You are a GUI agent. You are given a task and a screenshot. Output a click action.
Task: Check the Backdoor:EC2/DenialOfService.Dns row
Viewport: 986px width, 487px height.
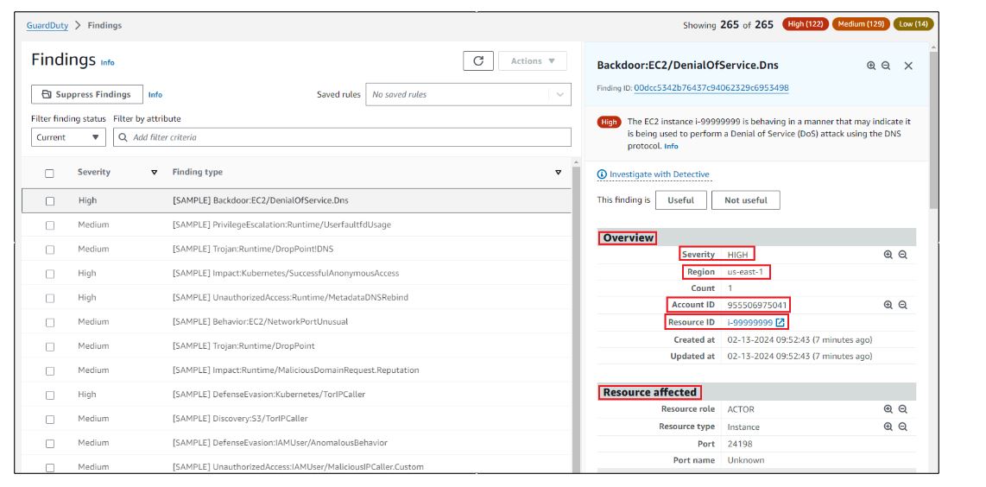pyautogui.click(x=50, y=201)
